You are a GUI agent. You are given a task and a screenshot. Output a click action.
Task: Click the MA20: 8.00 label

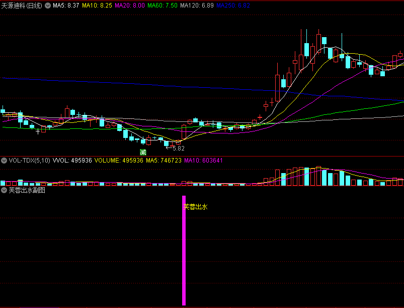[130, 6]
